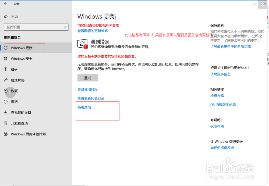Click the shield icon for Windows 安全
The height and width of the screenshot is (186, 269).
coord(6,59)
